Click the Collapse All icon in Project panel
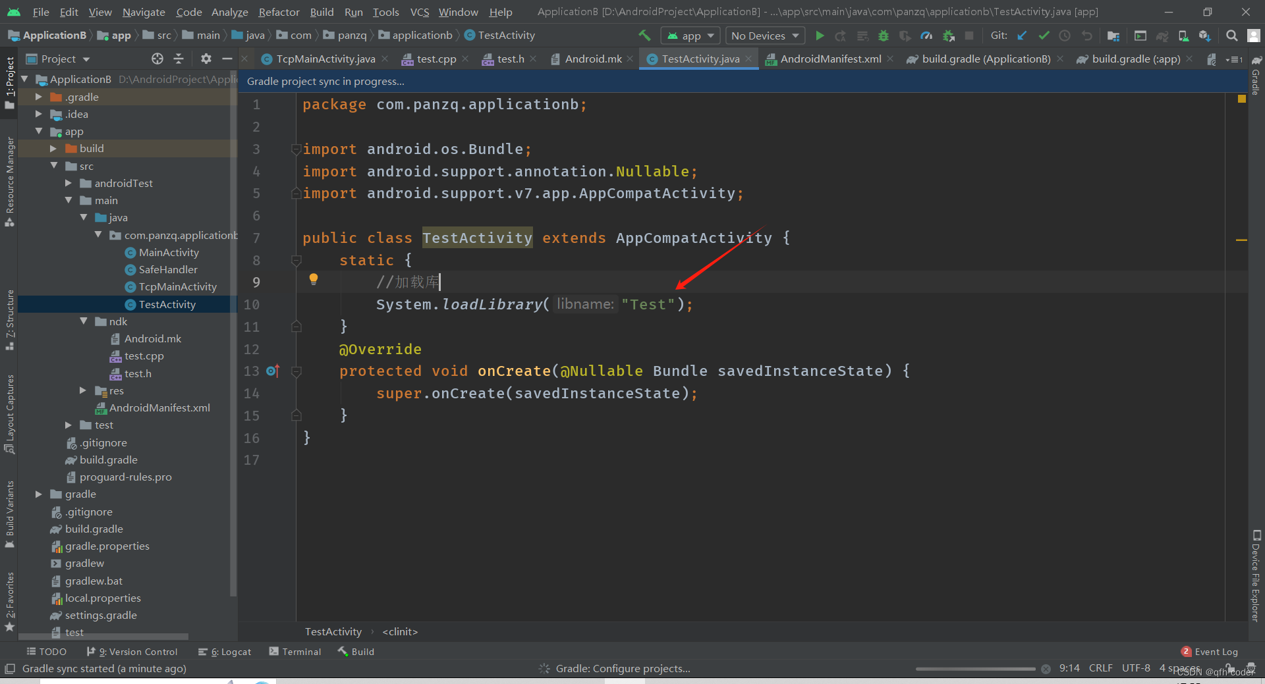Screen dimensions: 1265x684 tap(179, 59)
